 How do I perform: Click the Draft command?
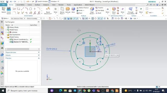click(98, 13)
